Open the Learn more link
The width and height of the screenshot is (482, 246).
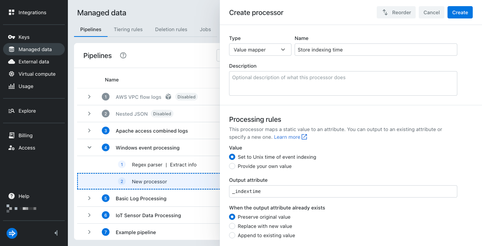click(287, 137)
